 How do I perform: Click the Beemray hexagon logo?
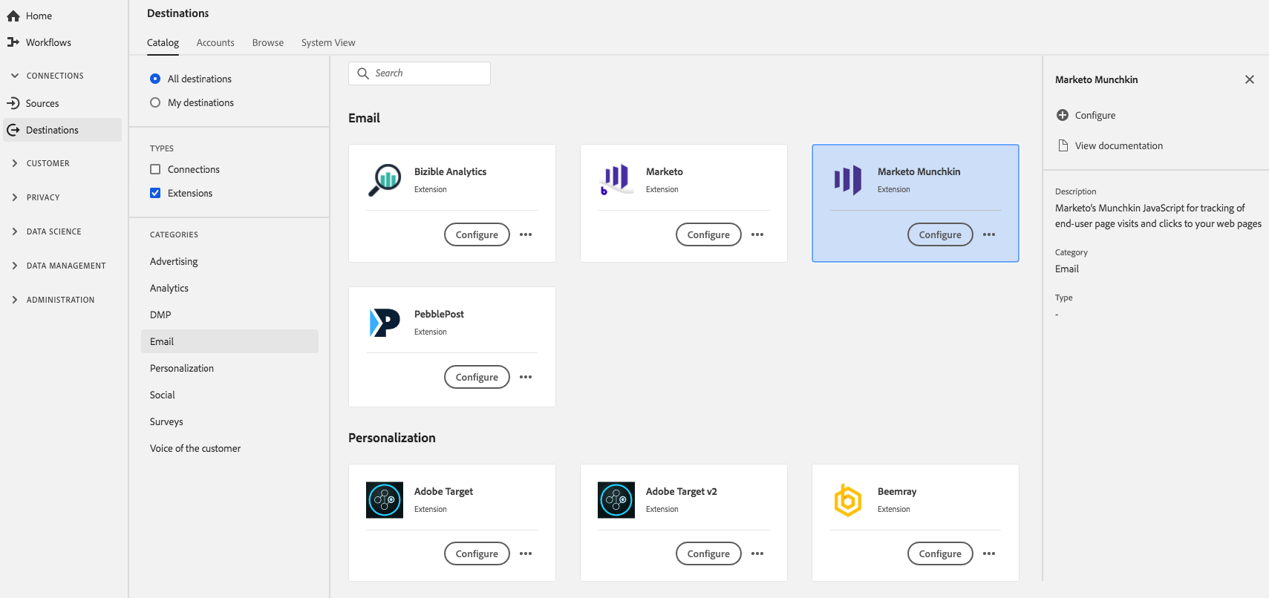pos(848,499)
